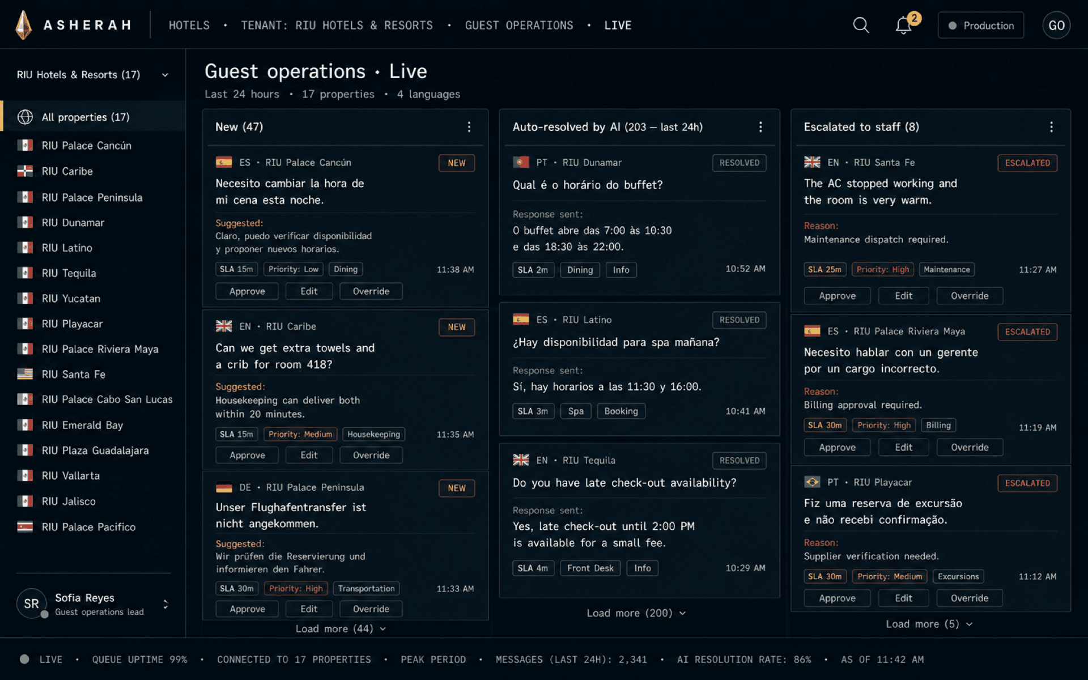The width and height of the screenshot is (1088, 680).
Task: Open Tenant: RIU Hotels & Resorts breadcrumb
Action: tap(337, 25)
